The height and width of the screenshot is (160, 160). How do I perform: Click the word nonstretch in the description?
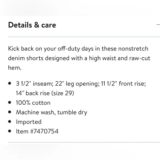pyautogui.click(x=133, y=49)
